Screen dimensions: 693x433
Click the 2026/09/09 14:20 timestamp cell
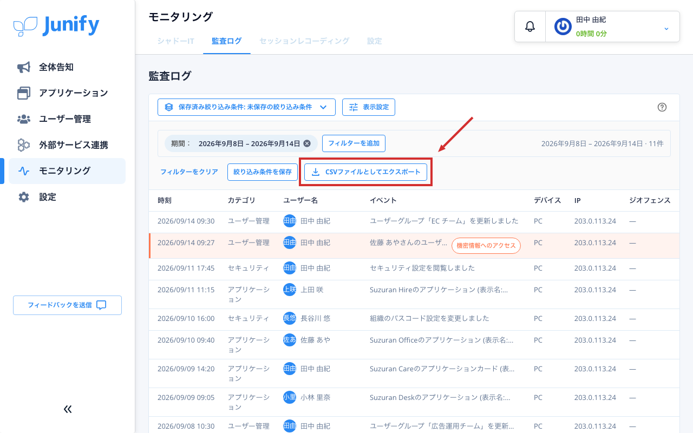pos(186,369)
